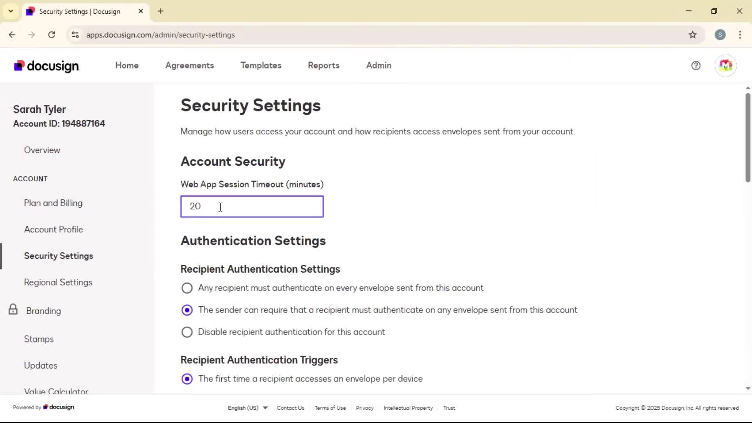Select Security Settings in the sidebar

pyautogui.click(x=59, y=256)
